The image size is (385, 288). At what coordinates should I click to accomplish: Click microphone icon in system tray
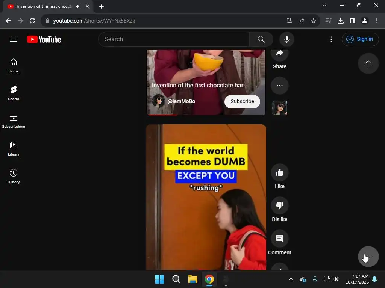click(315, 279)
